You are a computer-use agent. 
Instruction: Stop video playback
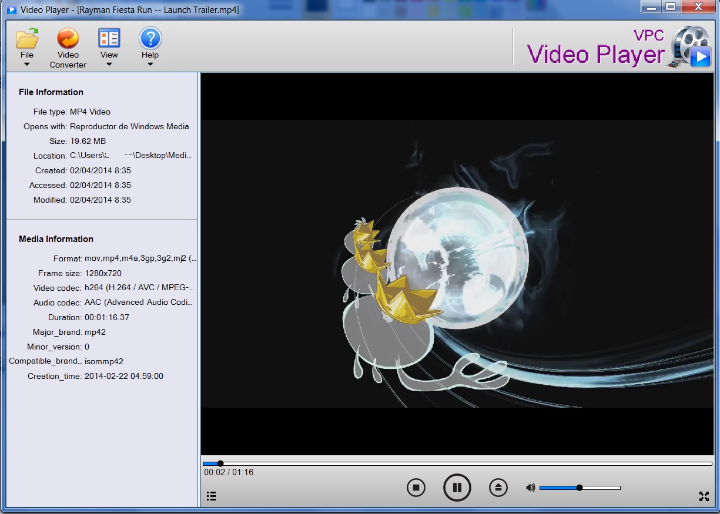(x=416, y=487)
